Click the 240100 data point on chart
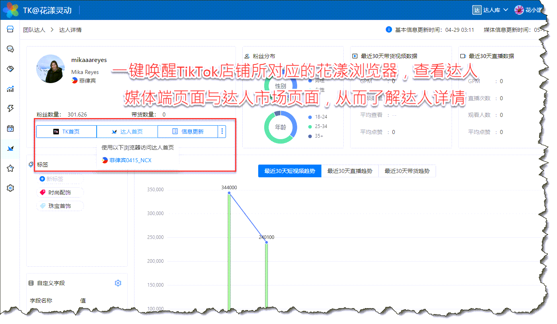 [267, 242]
